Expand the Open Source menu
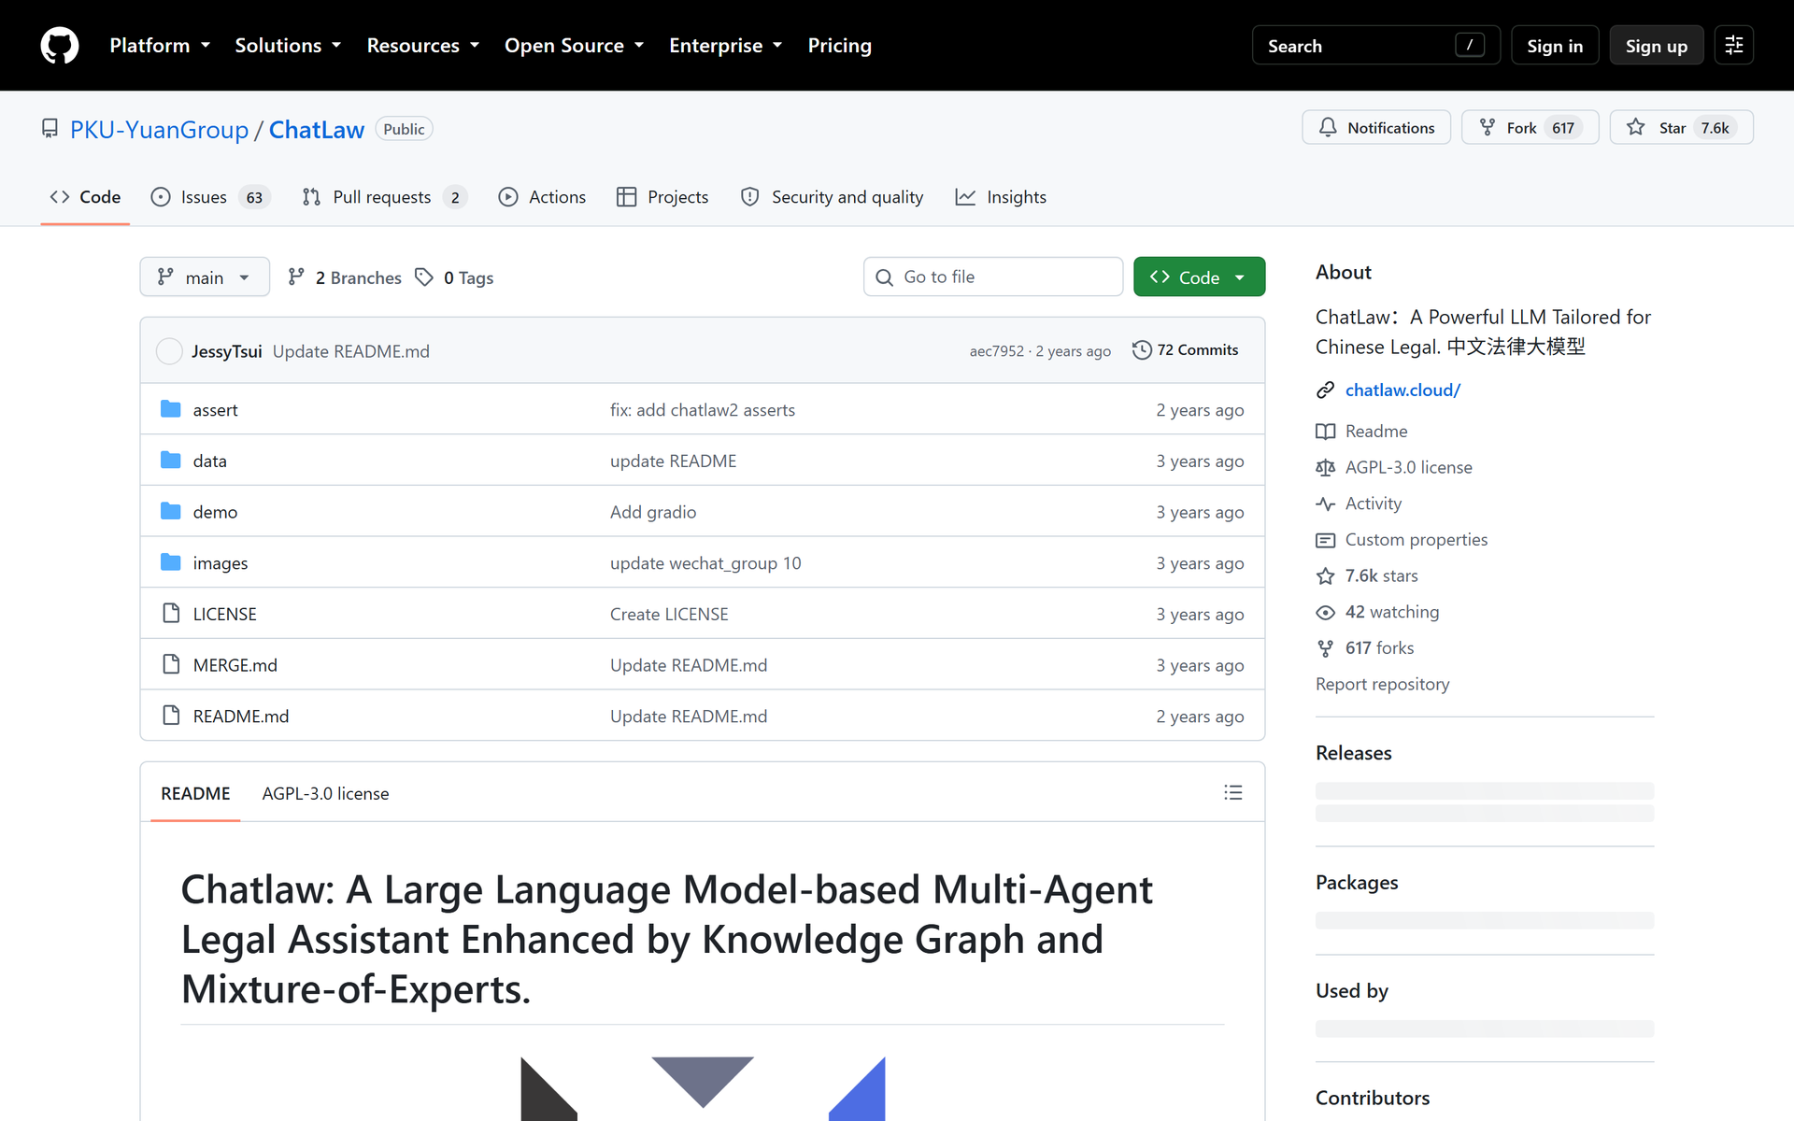The width and height of the screenshot is (1794, 1121). click(x=574, y=45)
